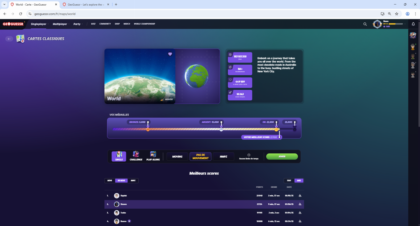
Task: Open the search magnifier icon
Action: tap(365, 24)
